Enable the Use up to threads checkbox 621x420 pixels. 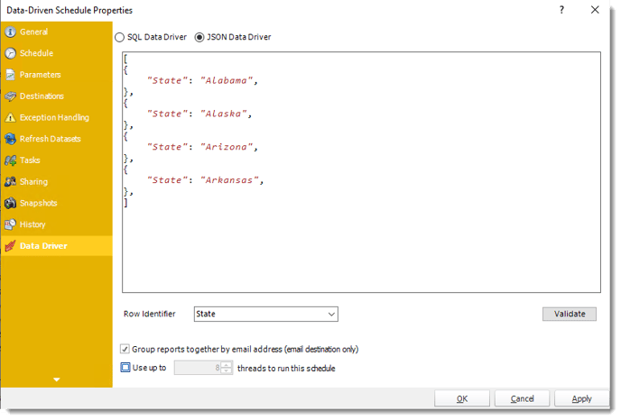(x=125, y=368)
